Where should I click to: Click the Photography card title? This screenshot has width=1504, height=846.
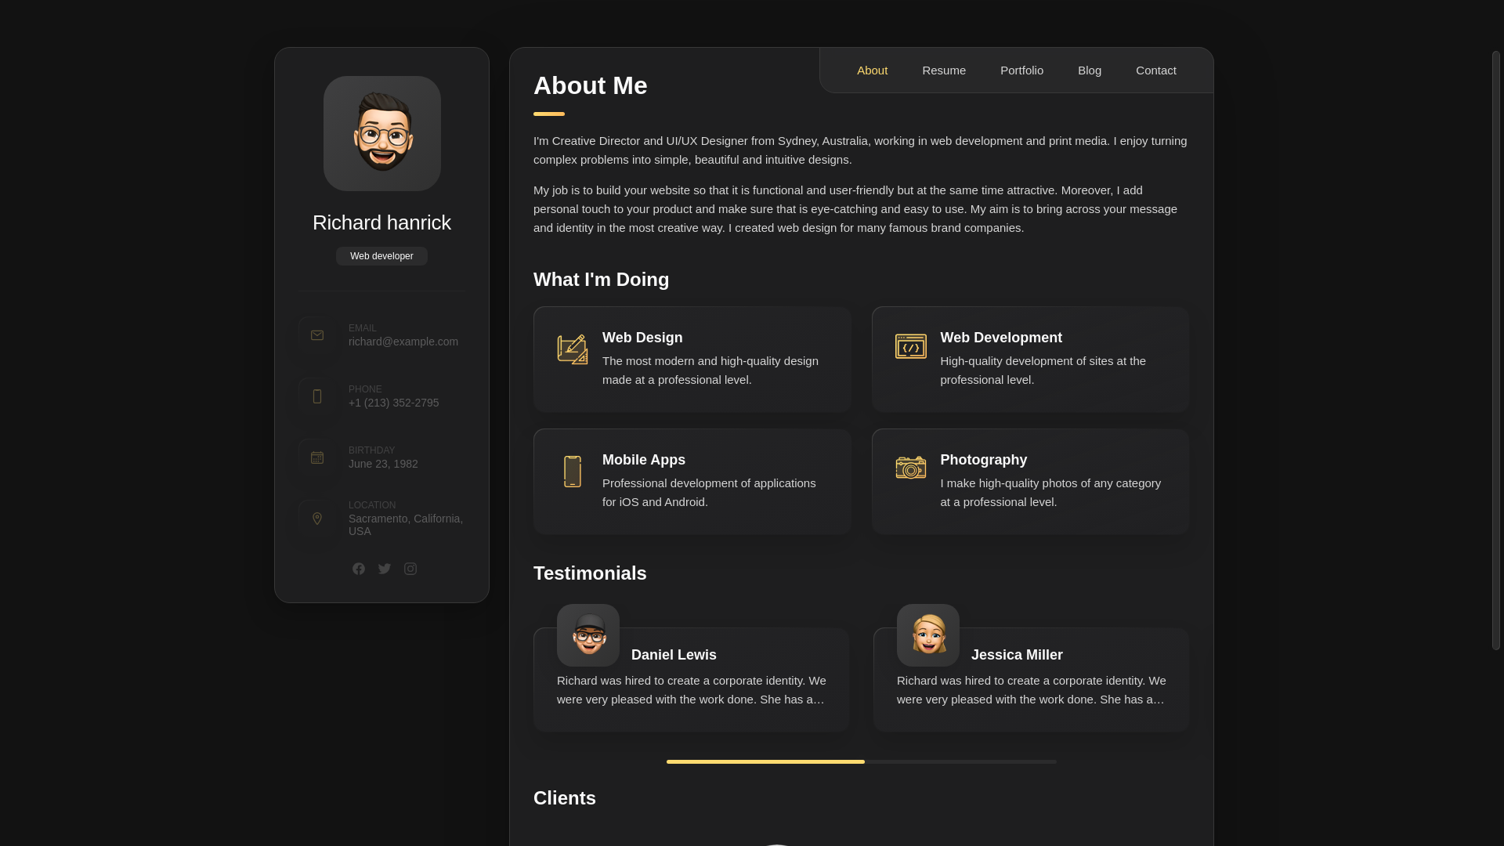point(984,460)
